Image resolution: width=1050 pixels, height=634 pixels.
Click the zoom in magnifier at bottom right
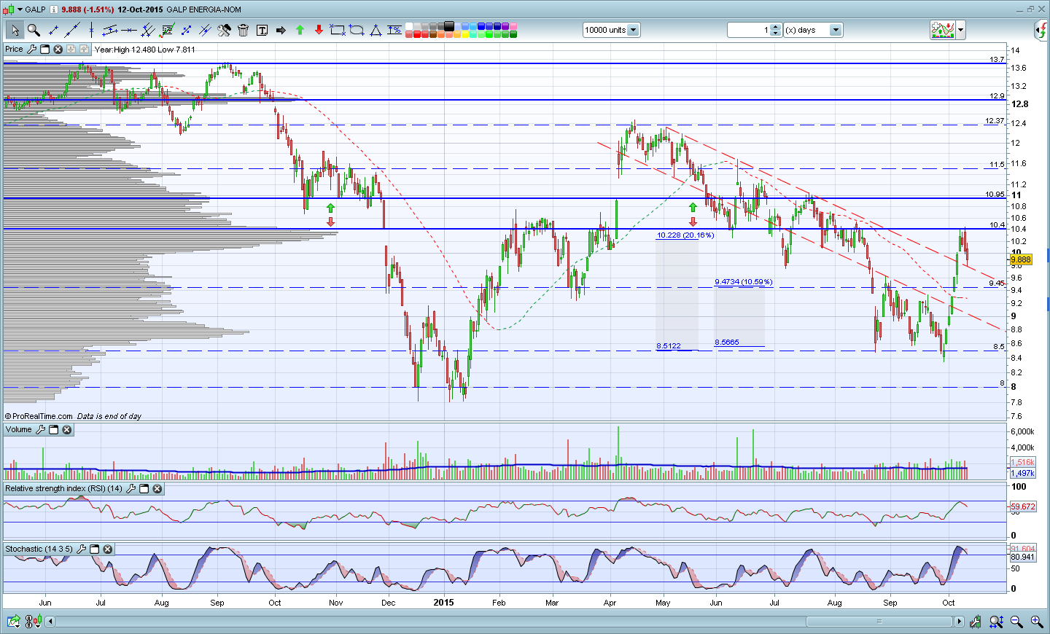tap(1036, 622)
